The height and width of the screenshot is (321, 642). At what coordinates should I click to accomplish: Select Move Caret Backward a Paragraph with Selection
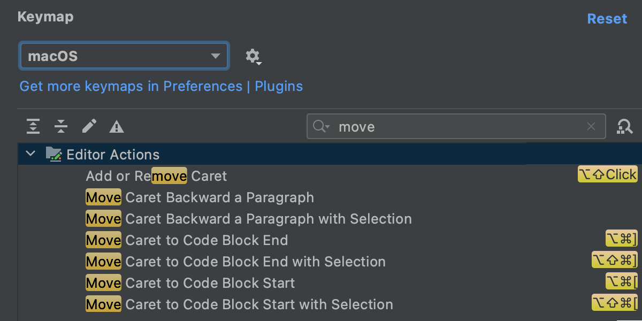click(x=249, y=219)
